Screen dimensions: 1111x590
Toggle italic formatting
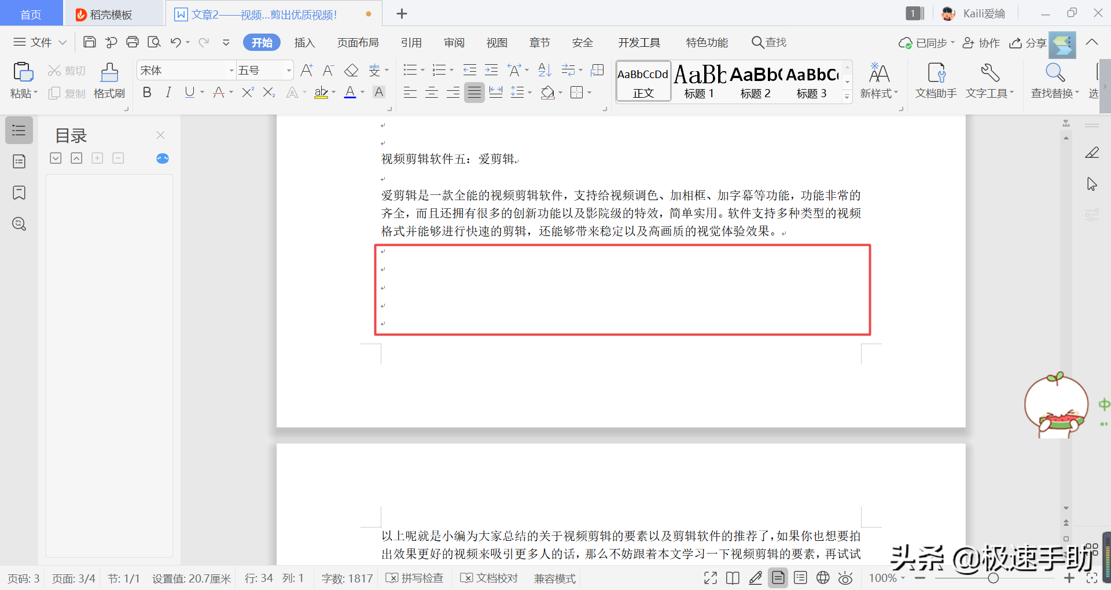168,92
